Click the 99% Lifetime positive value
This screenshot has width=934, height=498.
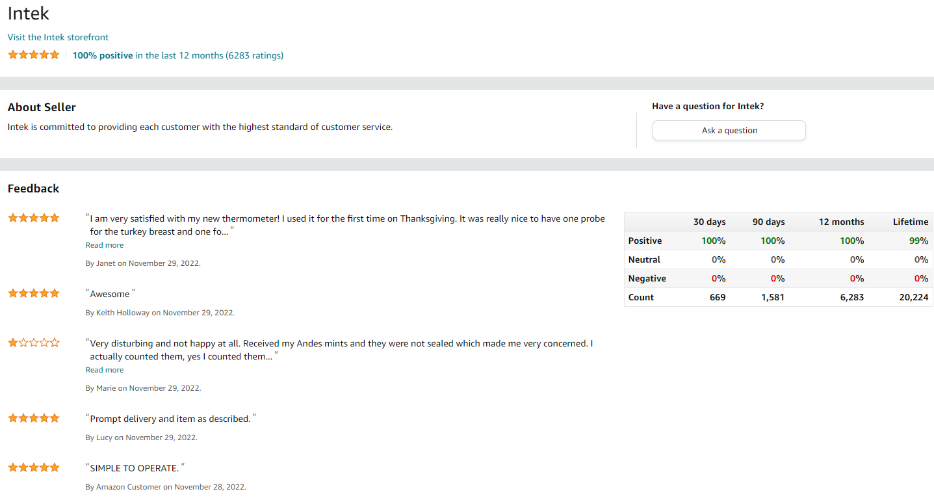point(919,241)
